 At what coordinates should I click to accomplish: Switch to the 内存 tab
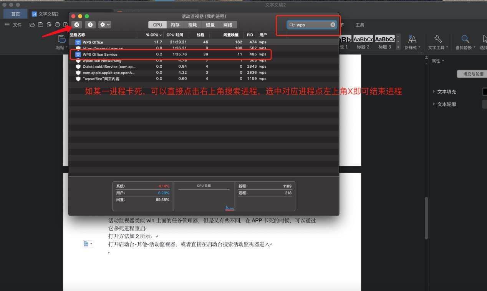point(175,25)
